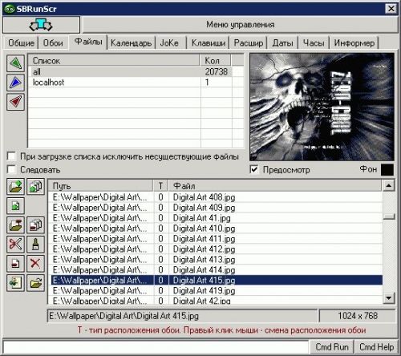Pick the black Фон color swatch
This screenshot has height=356, width=401.
point(387,170)
